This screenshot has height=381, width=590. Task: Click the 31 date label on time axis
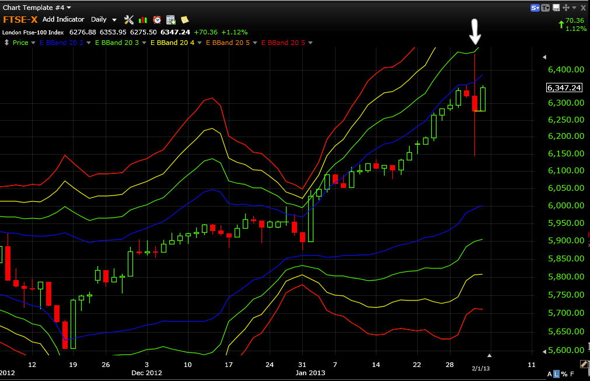point(302,365)
